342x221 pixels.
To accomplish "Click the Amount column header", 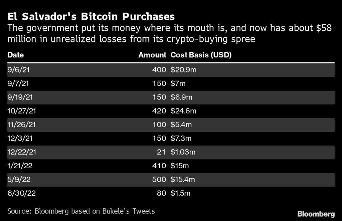I will point(152,55).
